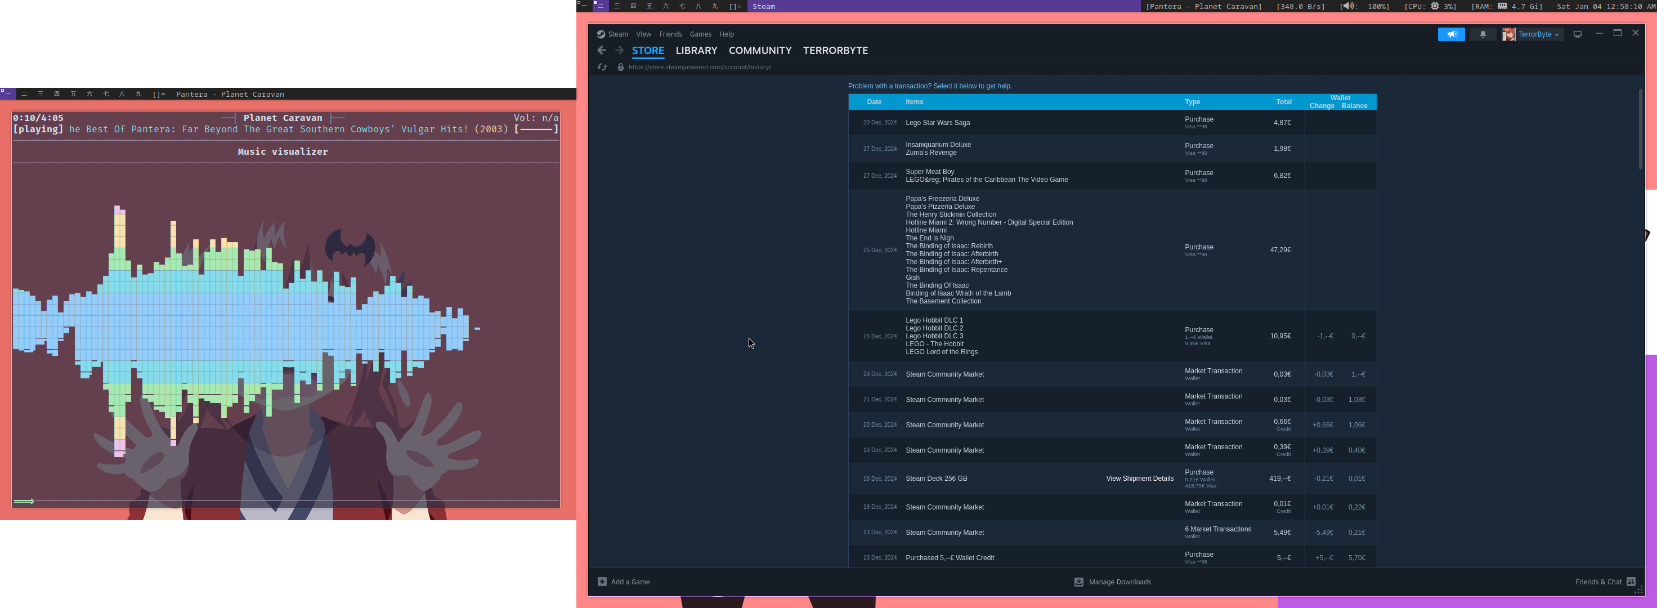The width and height of the screenshot is (1657, 608).
Task: Switch to the LIBRARY tab
Action: click(x=696, y=50)
